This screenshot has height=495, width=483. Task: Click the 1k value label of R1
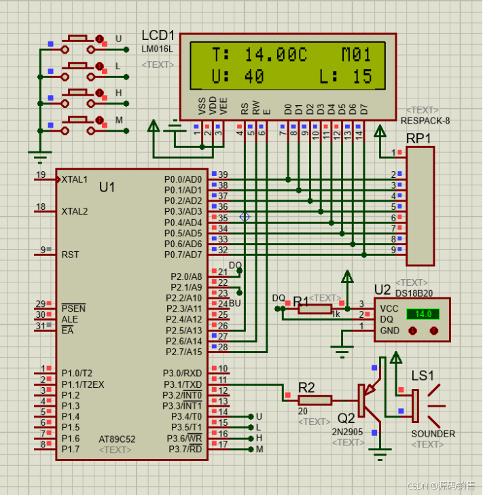coord(336,314)
